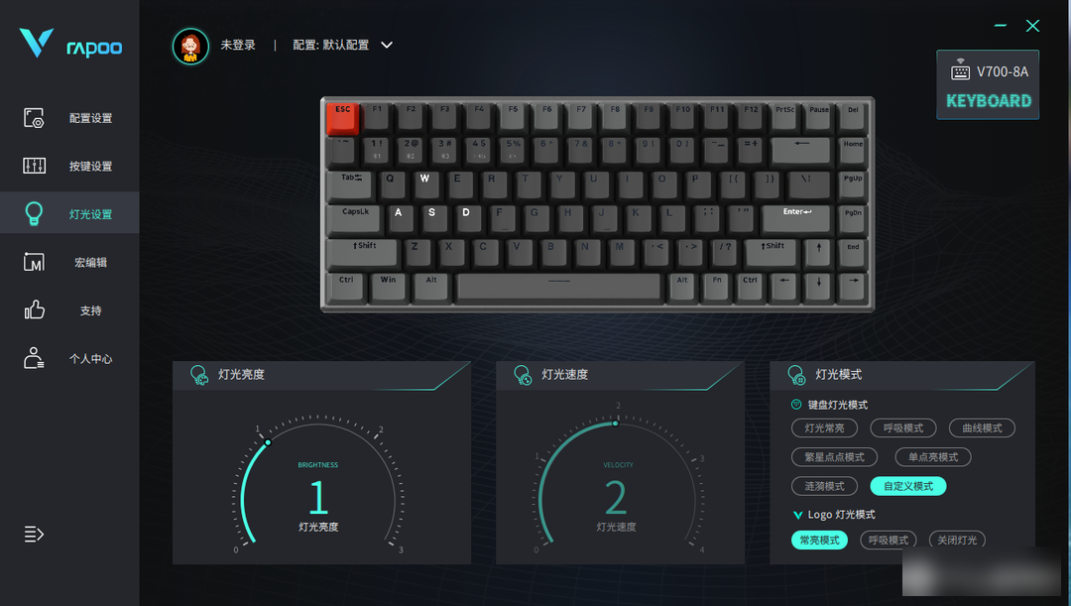Select 呼吸模式 keyboard lighting mode

pyautogui.click(x=903, y=427)
